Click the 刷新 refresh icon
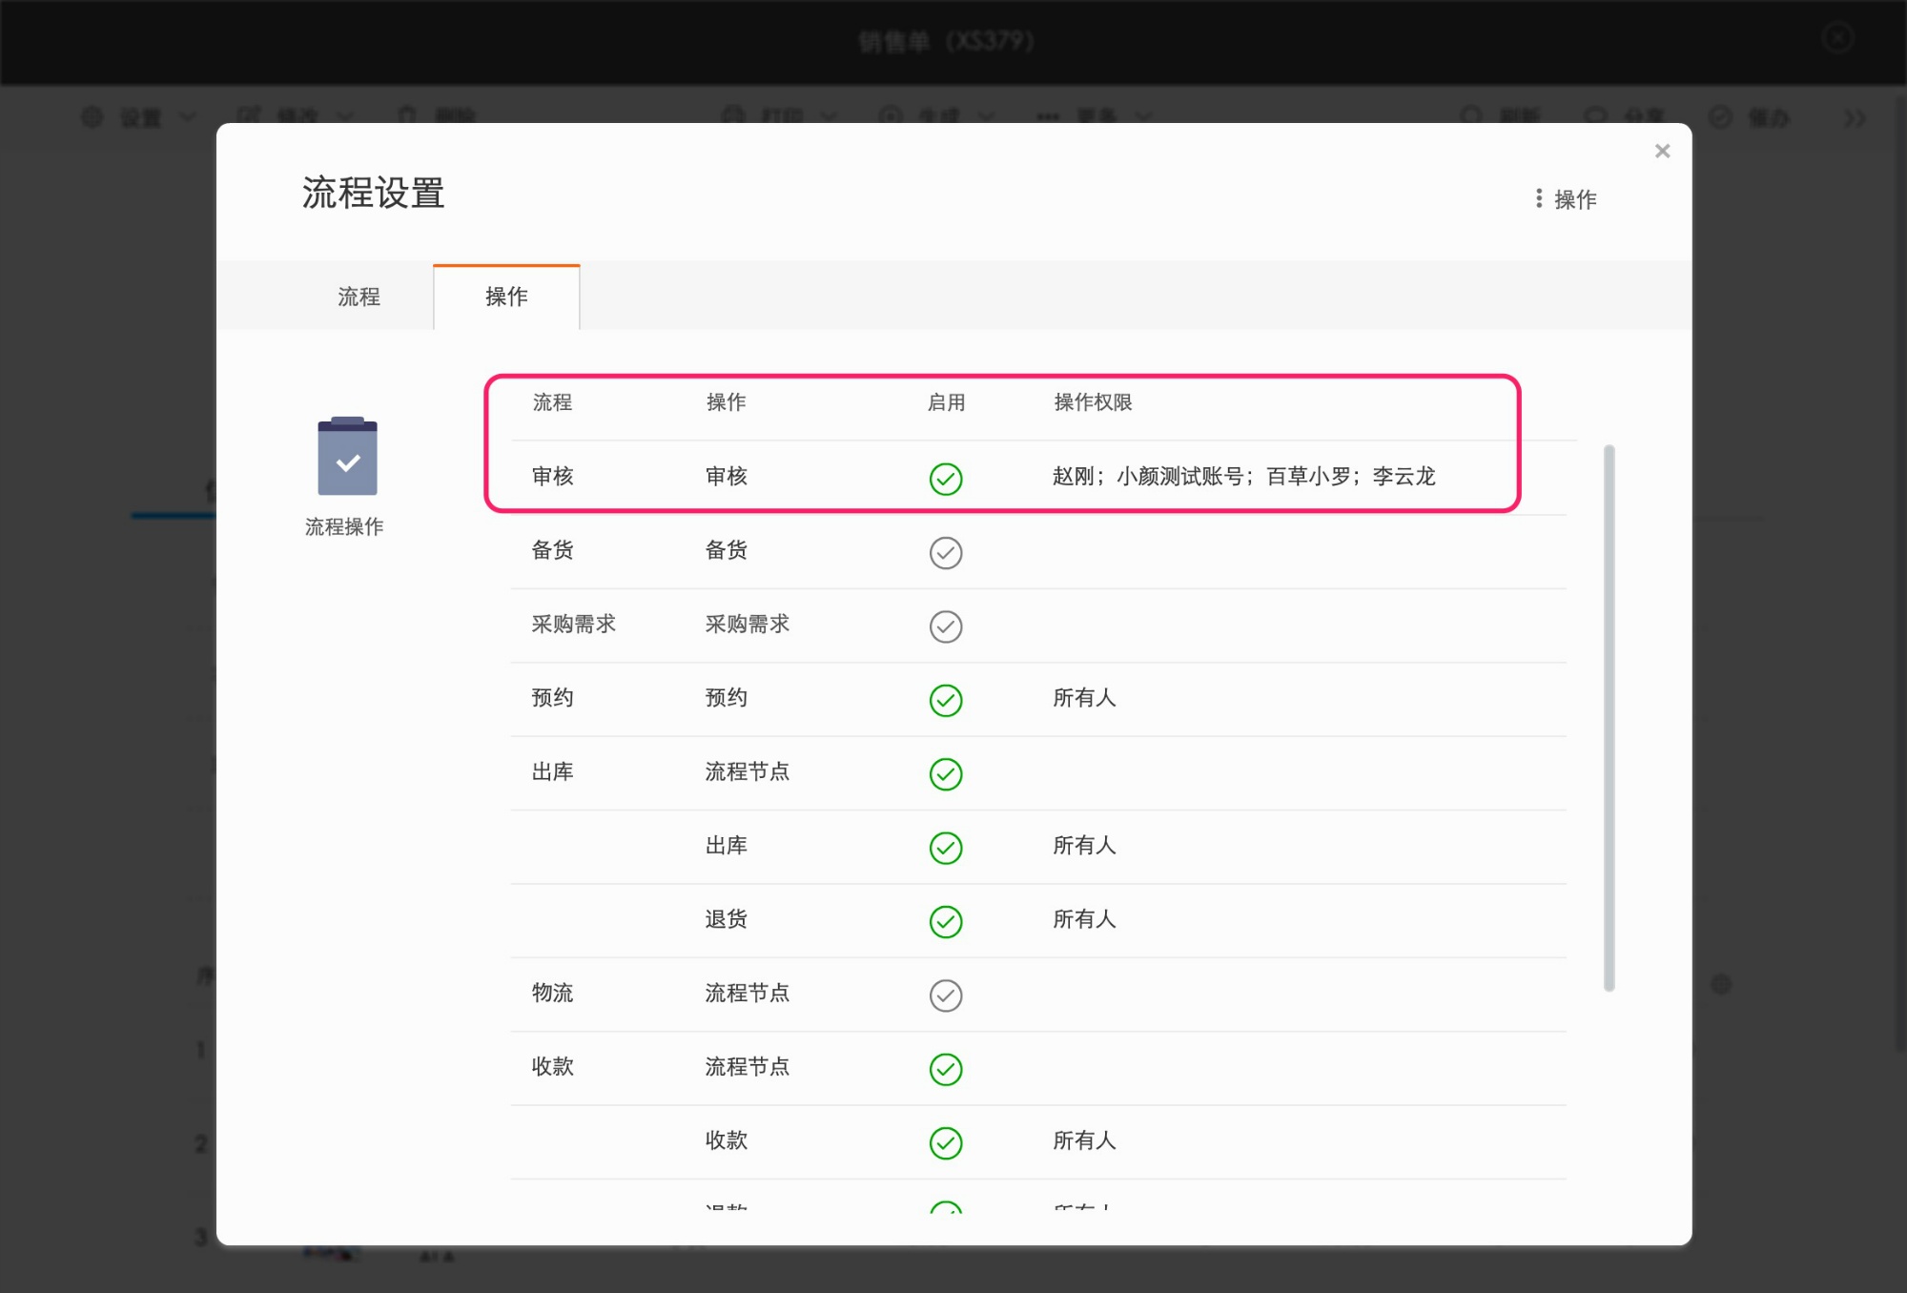The height and width of the screenshot is (1293, 1907). tap(1471, 116)
